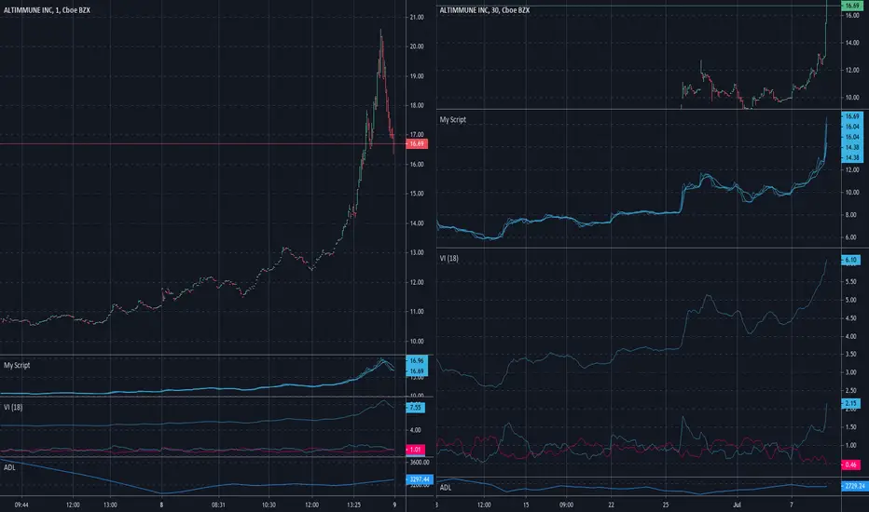
Task: Click day '8' on the 1-minute time axis
Action: point(161,505)
